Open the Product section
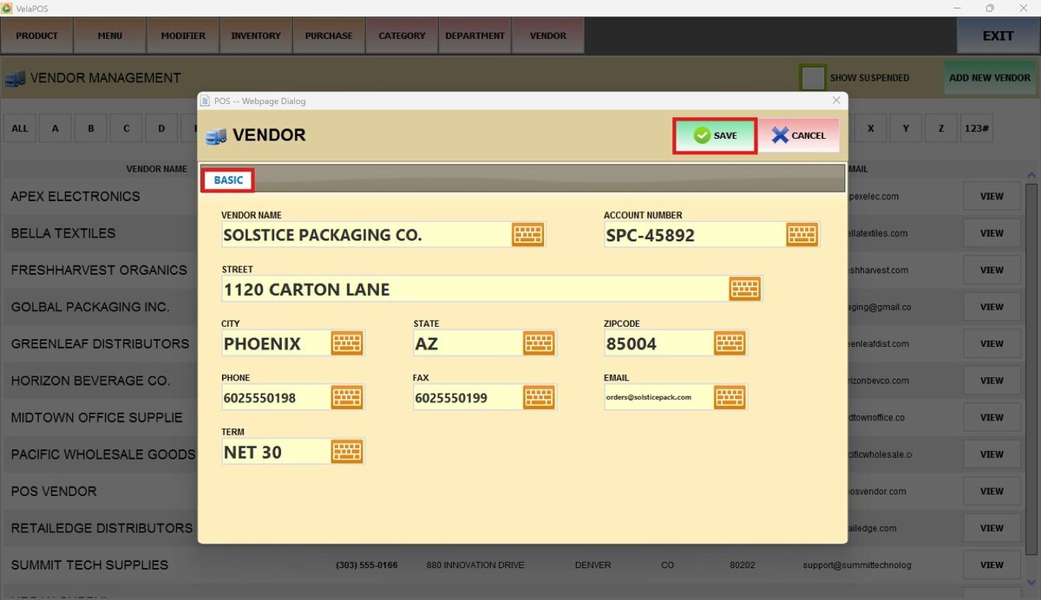The image size is (1041, 600). (36, 36)
